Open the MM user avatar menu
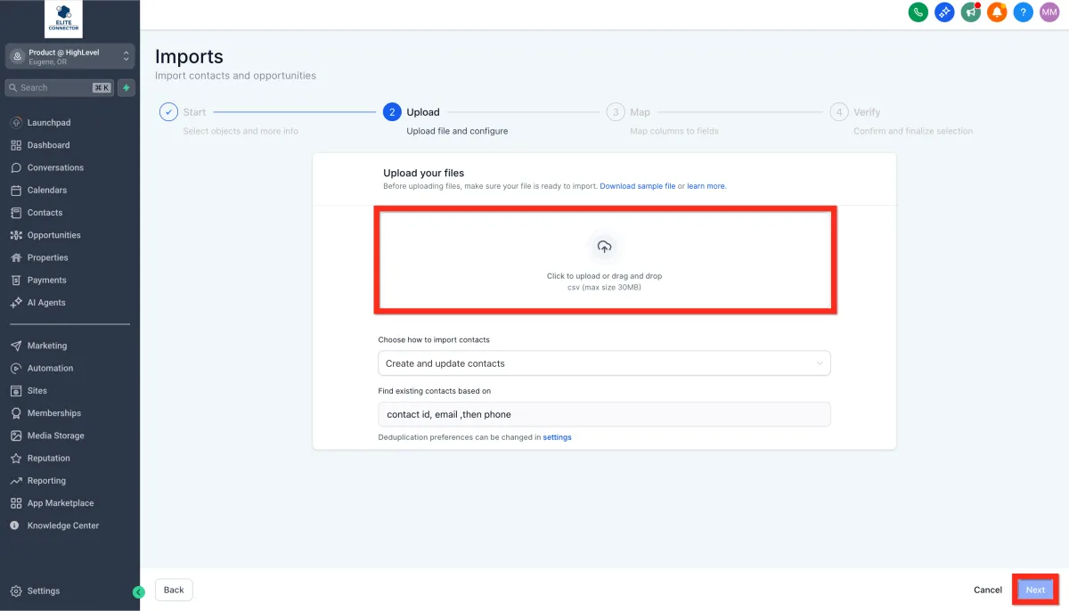1069x611 pixels. (1049, 12)
